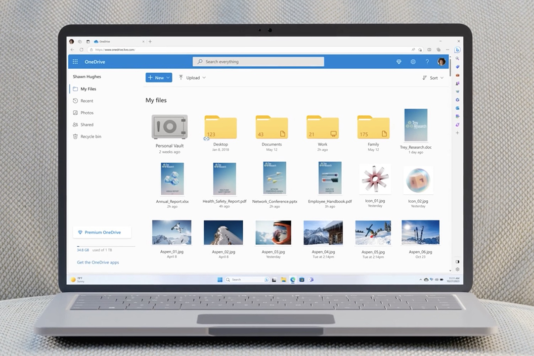Click the Premium OneDrive button

click(102, 232)
